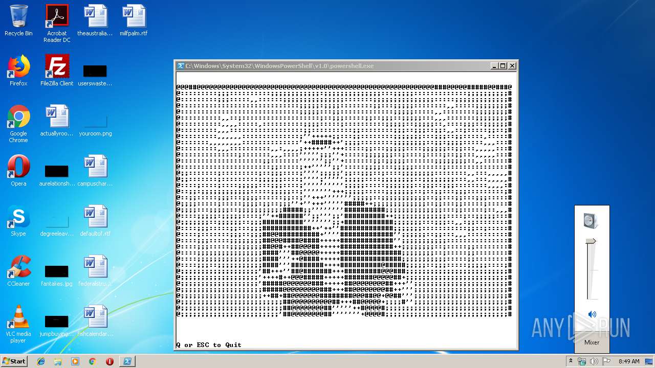Select the campuschar Word document

pyautogui.click(x=95, y=171)
